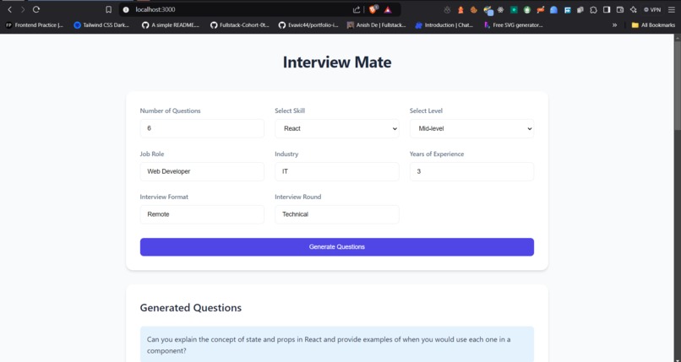Viewport: 681px width, 362px height.
Task: Open the Select Skill dropdown showing React
Action: point(337,129)
